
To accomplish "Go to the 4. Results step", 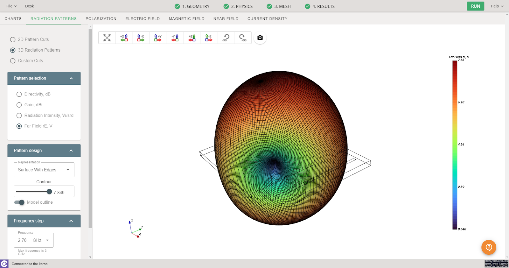I will [324, 6].
